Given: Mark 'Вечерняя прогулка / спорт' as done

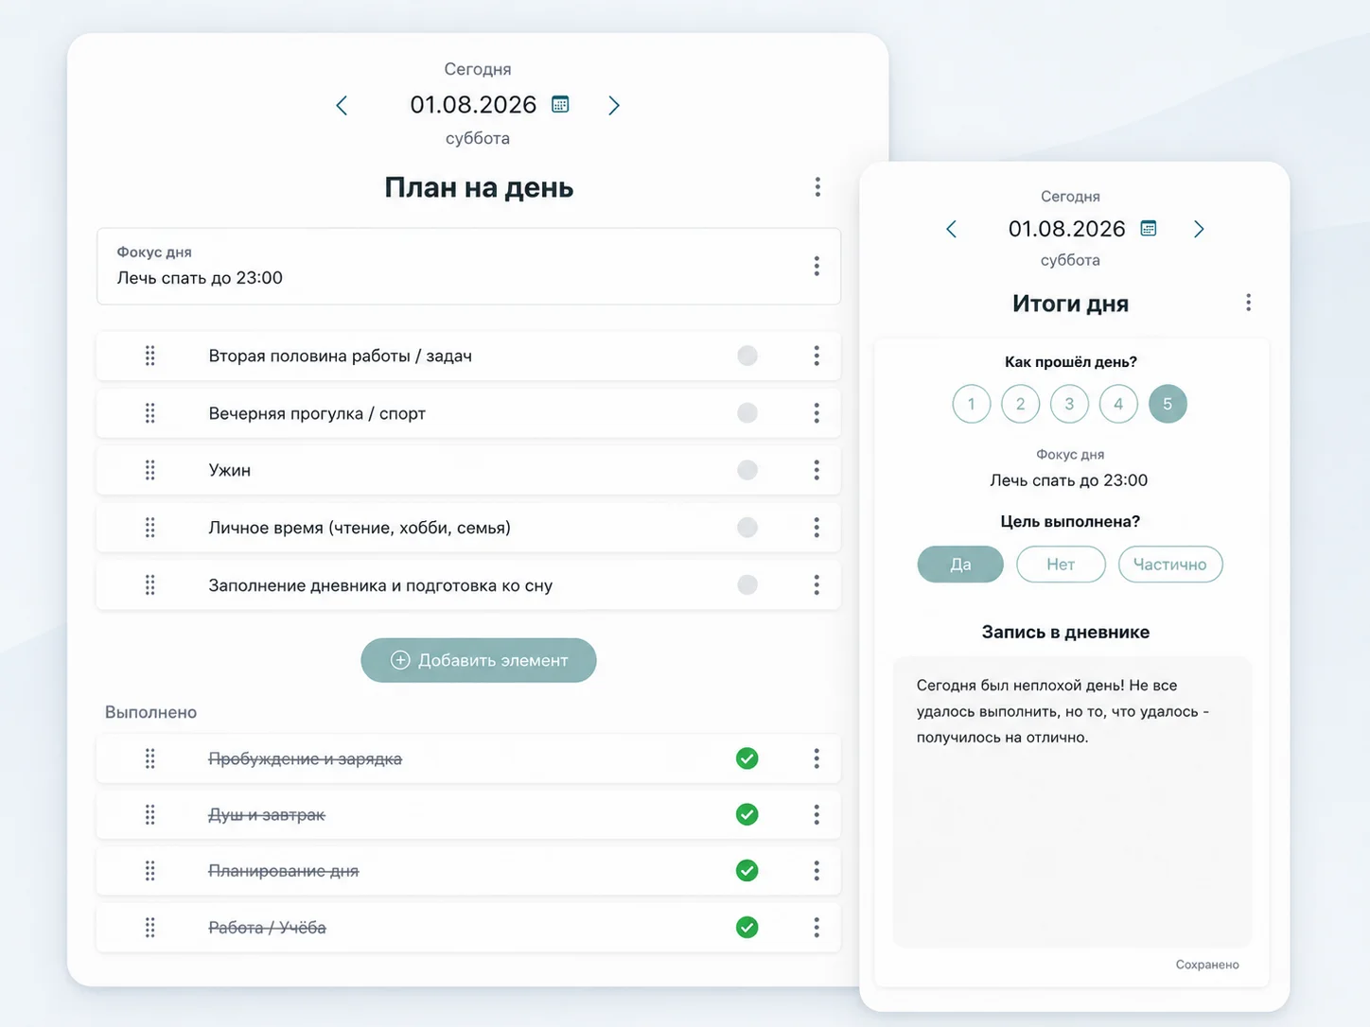Looking at the screenshot, I should pos(747,413).
